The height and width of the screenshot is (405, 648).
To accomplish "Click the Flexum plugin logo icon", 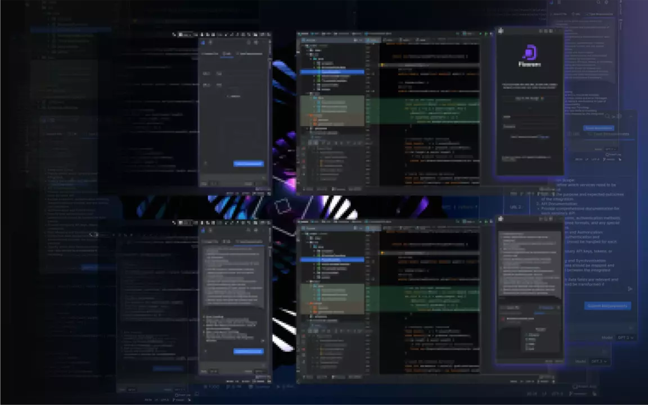I will coord(529,55).
